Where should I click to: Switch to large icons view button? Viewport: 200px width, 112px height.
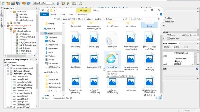pos(160,98)
